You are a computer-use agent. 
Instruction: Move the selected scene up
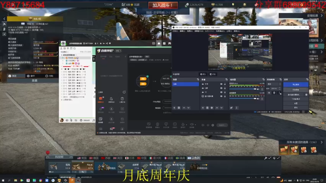(x=184, y=108)
